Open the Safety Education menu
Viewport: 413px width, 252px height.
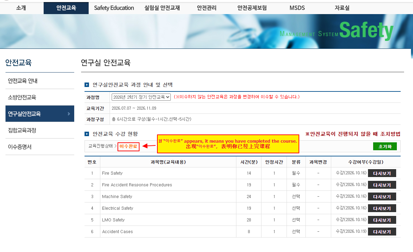point(114,8)
